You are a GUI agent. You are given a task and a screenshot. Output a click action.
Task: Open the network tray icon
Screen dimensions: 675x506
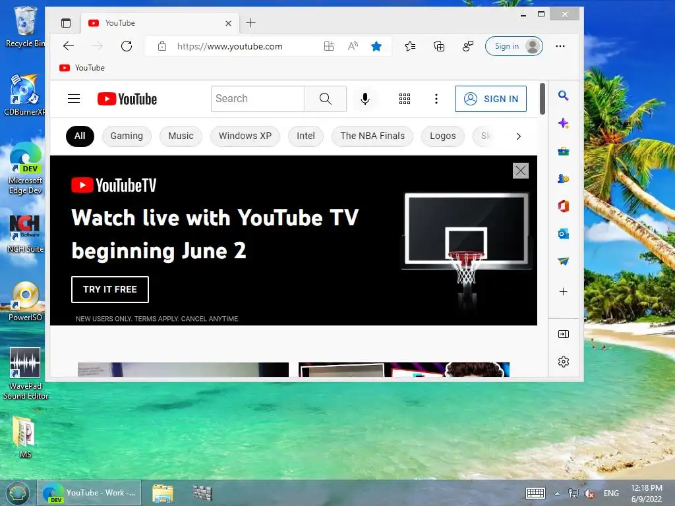tap(573, 493)
